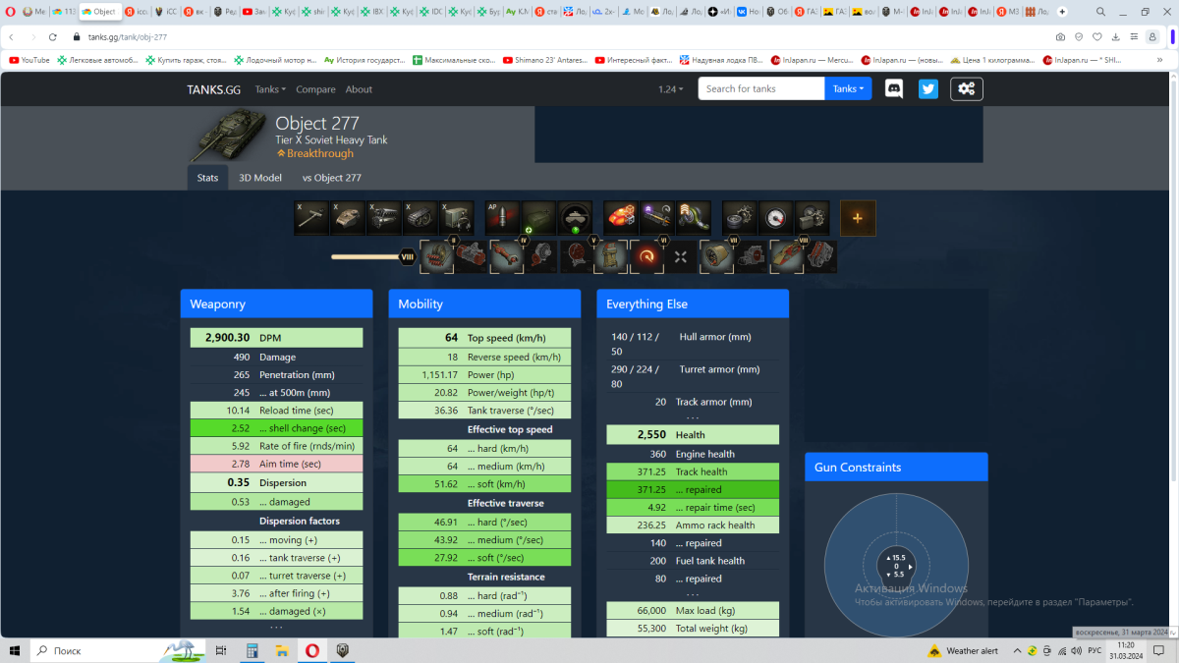Click the DPM 2,900.30 row

276,337
